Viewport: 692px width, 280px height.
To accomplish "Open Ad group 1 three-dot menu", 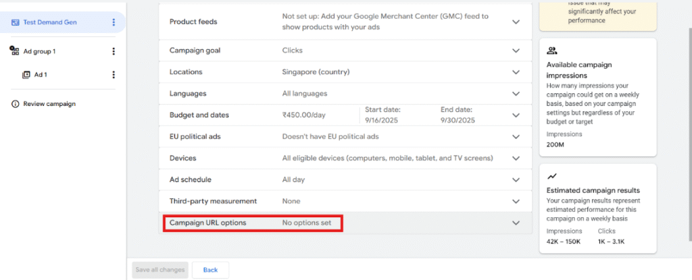I will click(114, 51).
